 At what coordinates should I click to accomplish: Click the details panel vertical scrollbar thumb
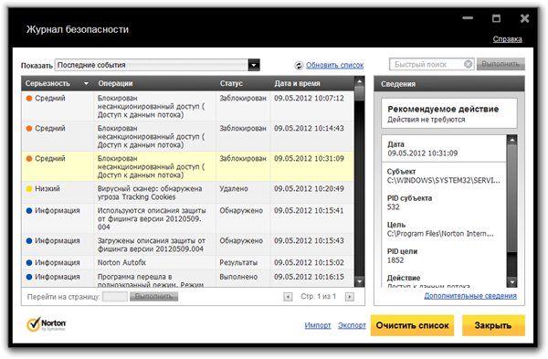pyautogui.click(x=512, y=198)
